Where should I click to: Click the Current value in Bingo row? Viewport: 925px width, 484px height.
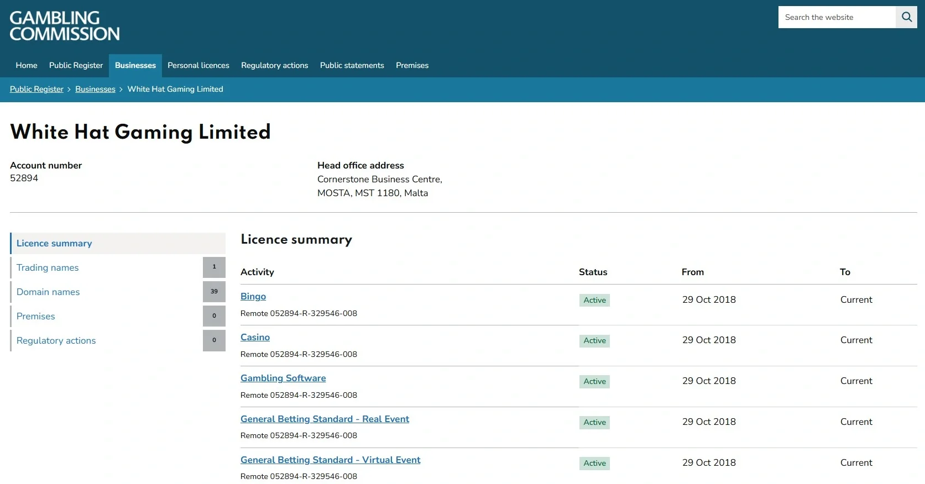point(856,299)
